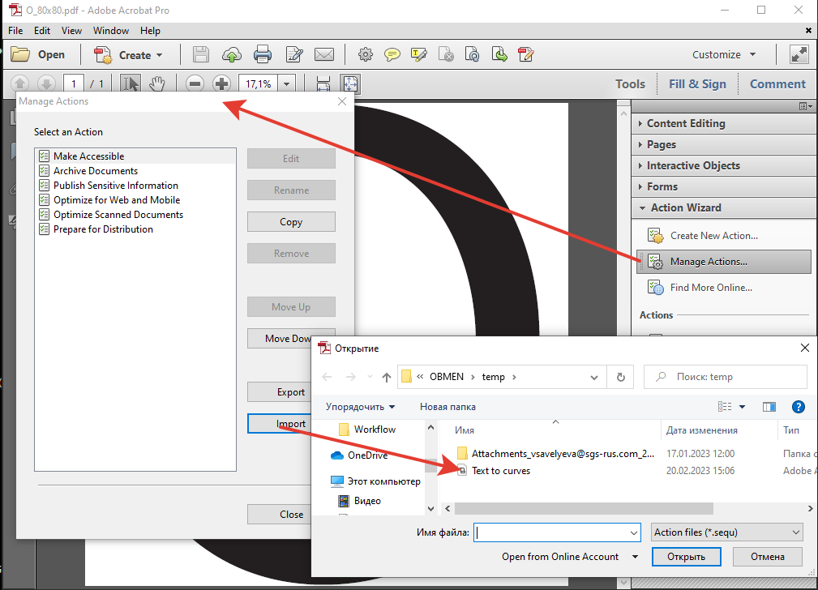Viewport: 818px width, 590px height.
Task: Click the Extract Pages icon in toolbar
Action: tap(499, 54)
